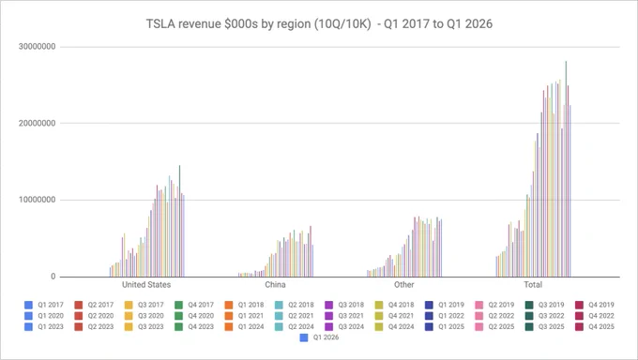Screen dimensions: 638x360
Task: Select the Q4 2021 legend label
Action: pos(402,316)
